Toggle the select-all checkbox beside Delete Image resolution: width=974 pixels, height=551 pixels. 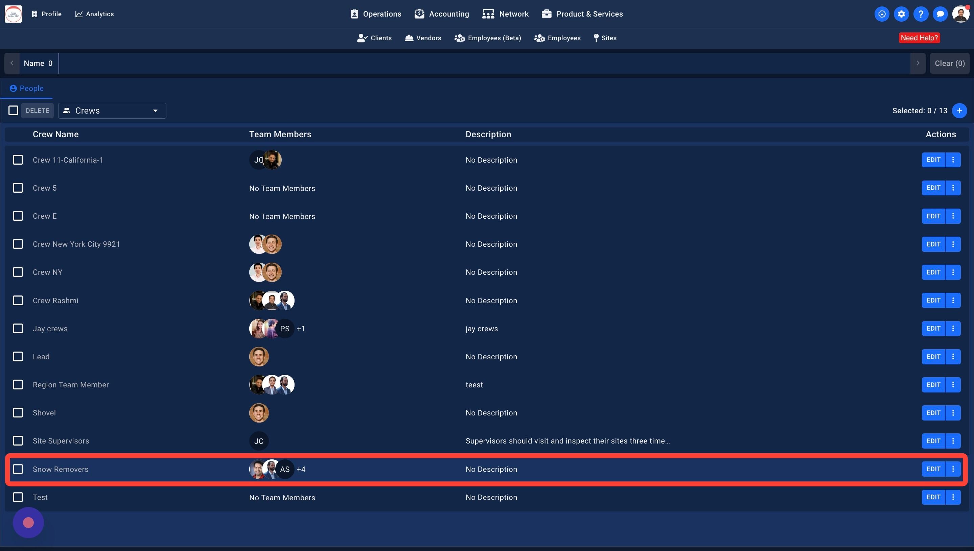(x=13, y=111)
